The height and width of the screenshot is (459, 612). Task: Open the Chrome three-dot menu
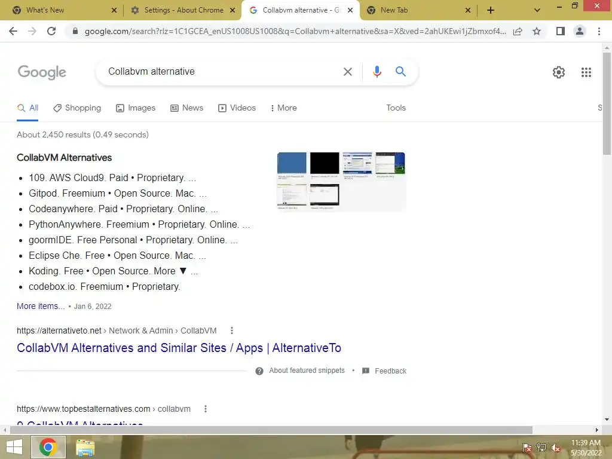point(599,31)
